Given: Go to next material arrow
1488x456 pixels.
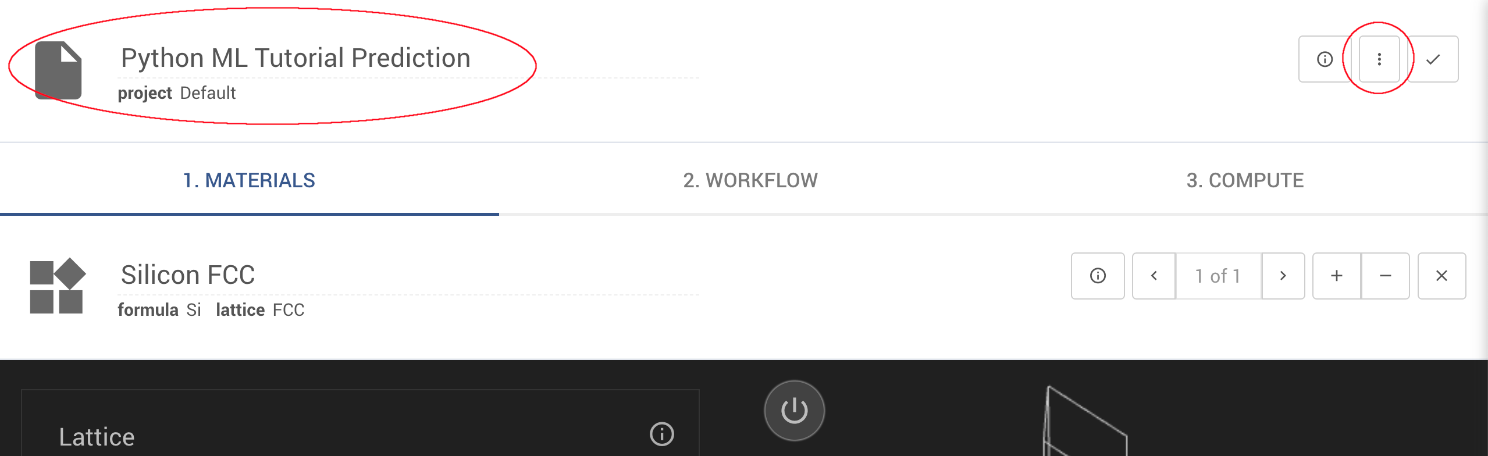Looking at the screenshot, I should click(1283, 276).
